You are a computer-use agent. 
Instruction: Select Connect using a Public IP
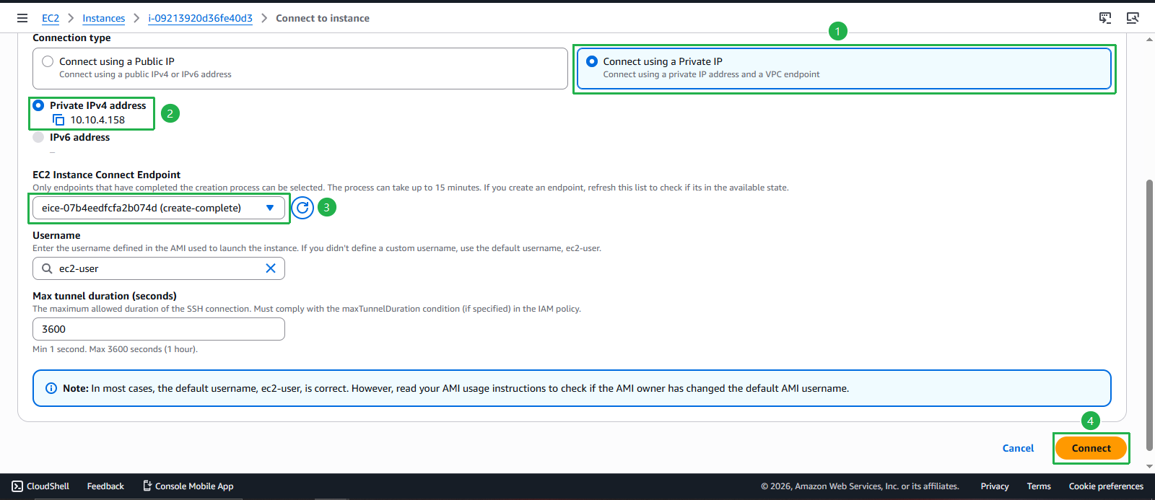[300, 69]
